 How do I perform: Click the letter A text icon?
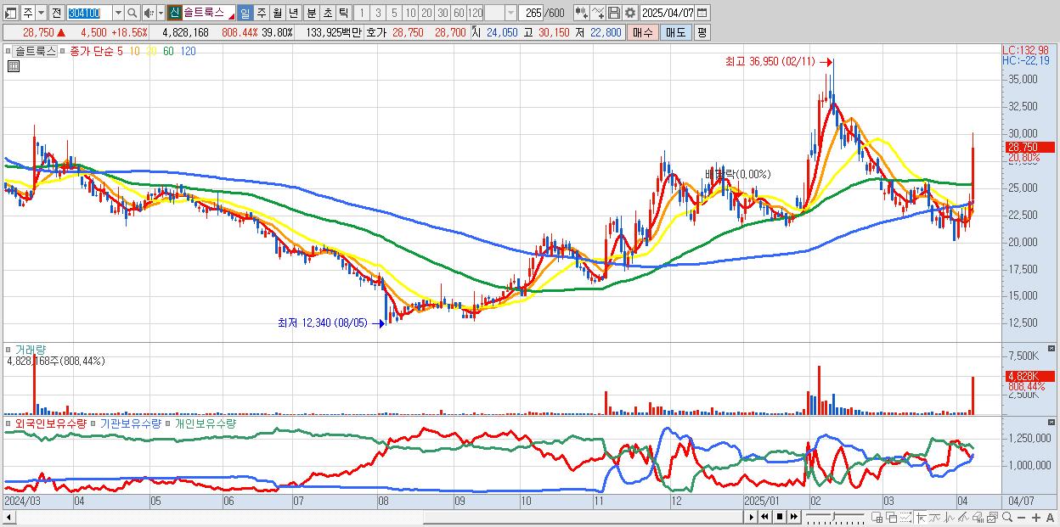coord(1051,517)
